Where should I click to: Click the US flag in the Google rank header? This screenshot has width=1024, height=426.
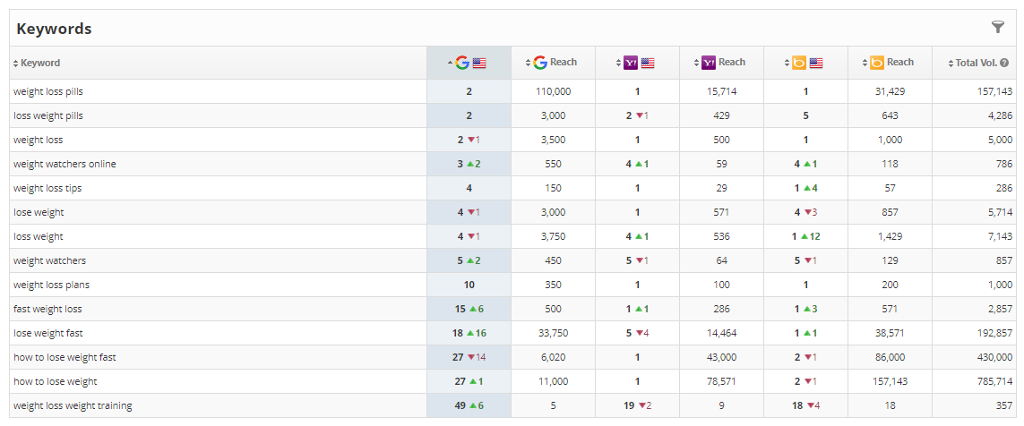coord(479,63)
